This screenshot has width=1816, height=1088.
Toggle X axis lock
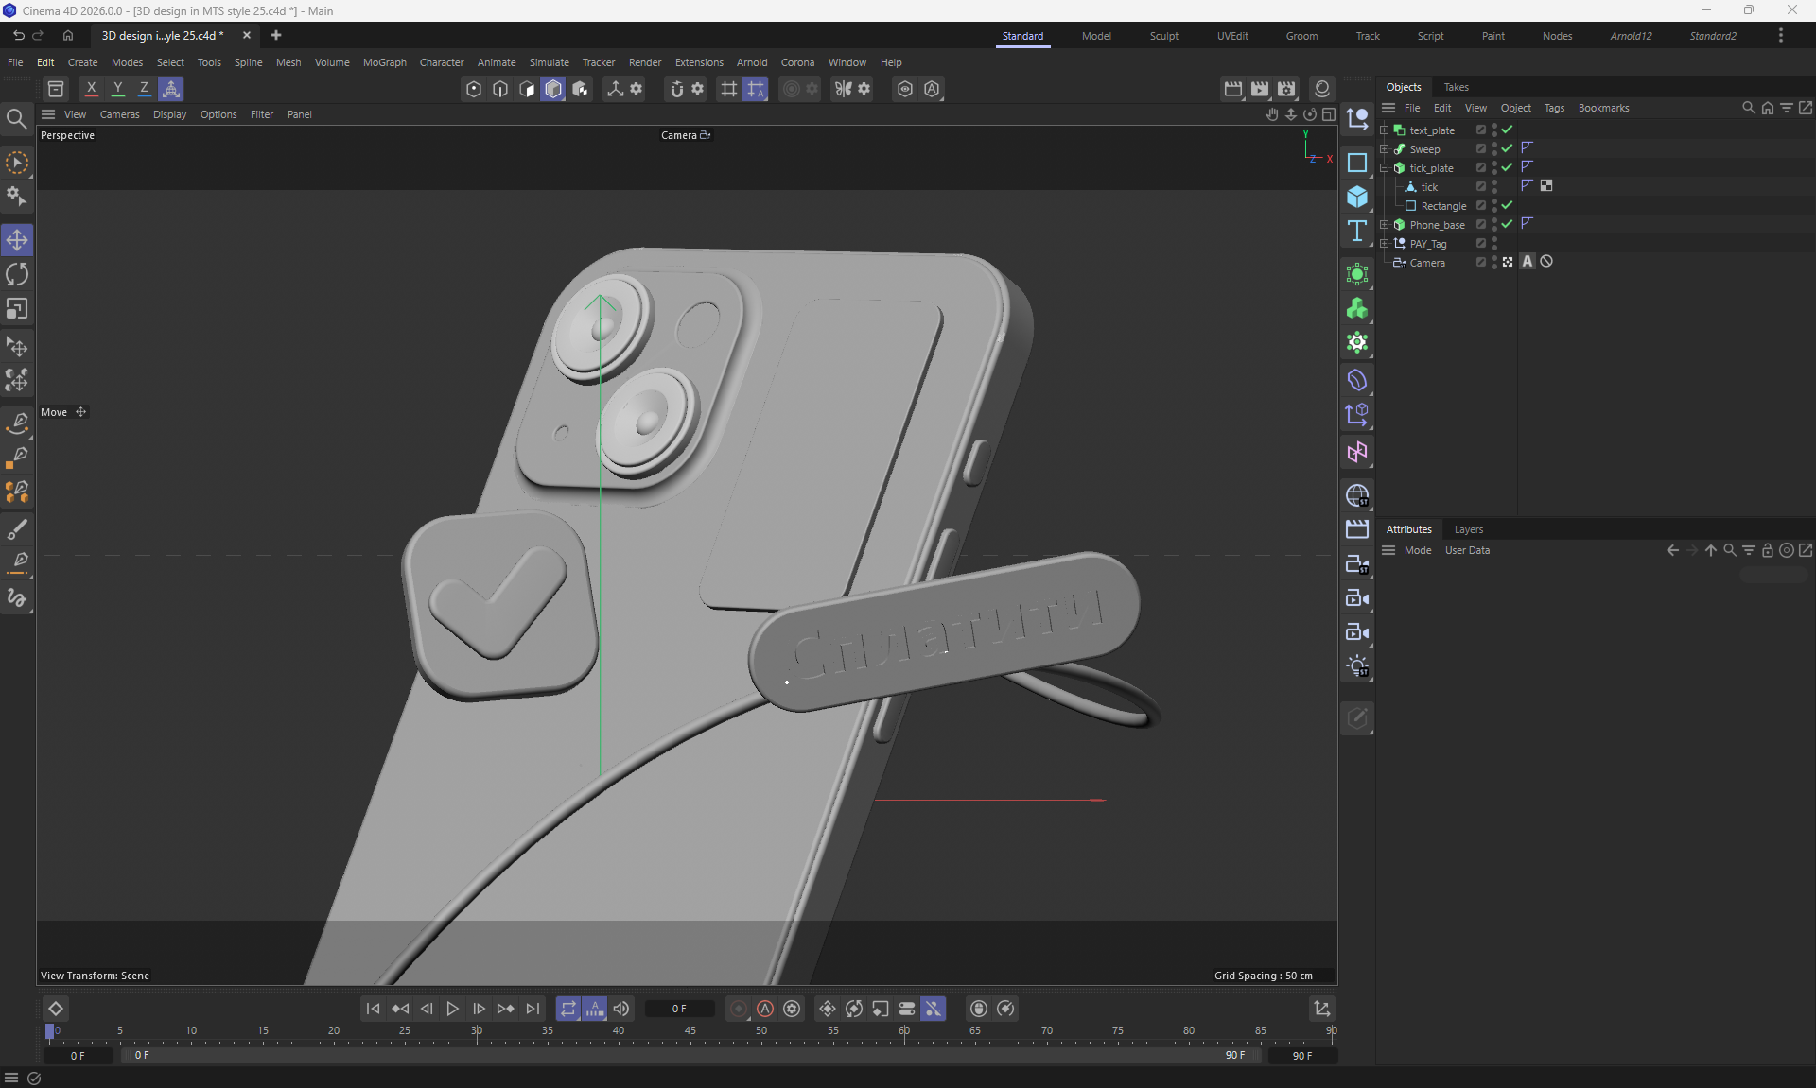(91, 89)
